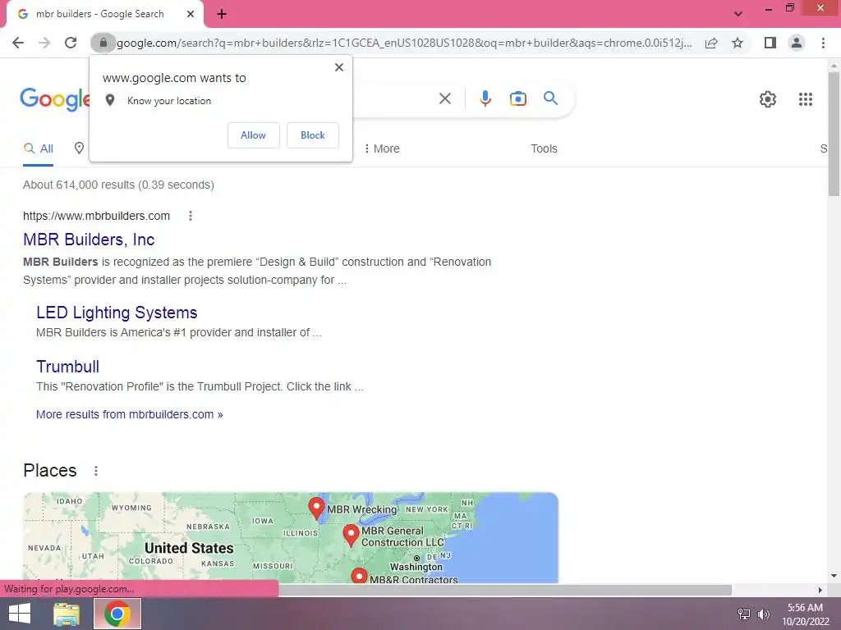Viewport: 841px width, 630px height.
Task: Open Chrome three-dot menu
Action: point(823,43)
